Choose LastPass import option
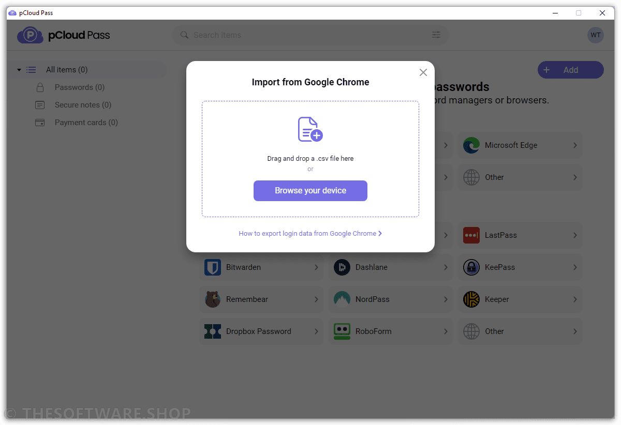621x425 pixels. point(520,235)
